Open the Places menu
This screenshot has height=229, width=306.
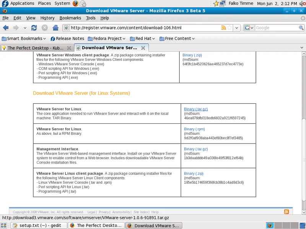[44, 3]
